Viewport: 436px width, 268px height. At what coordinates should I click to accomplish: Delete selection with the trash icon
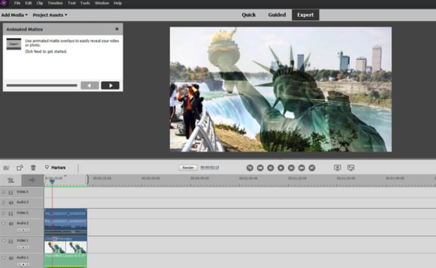(x=33, y=168)
